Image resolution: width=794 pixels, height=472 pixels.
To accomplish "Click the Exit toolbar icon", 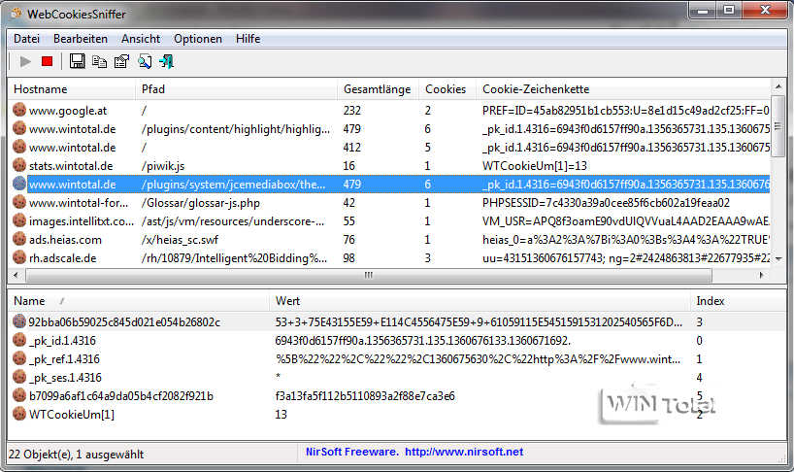I will [x=167, y=62].
